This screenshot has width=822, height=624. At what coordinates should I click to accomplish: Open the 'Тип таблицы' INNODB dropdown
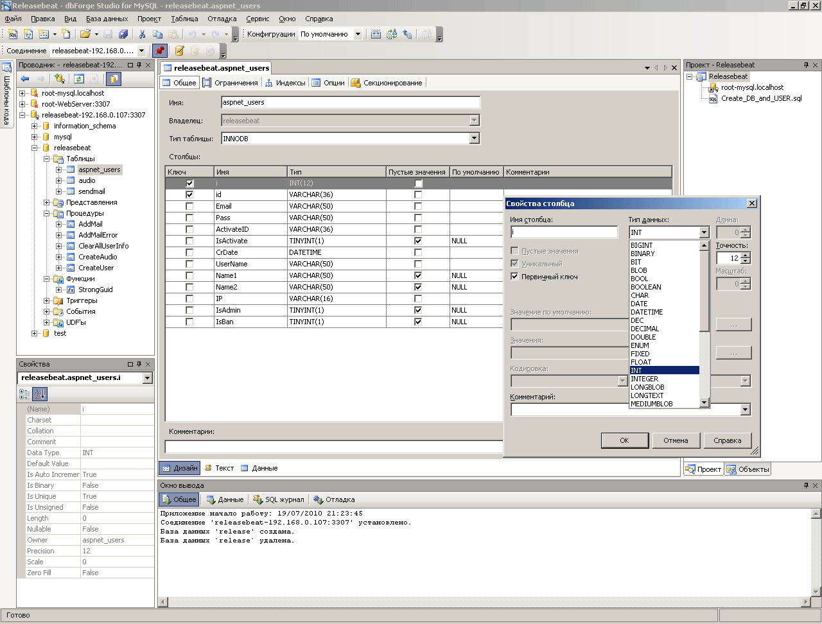click(474, 138)
